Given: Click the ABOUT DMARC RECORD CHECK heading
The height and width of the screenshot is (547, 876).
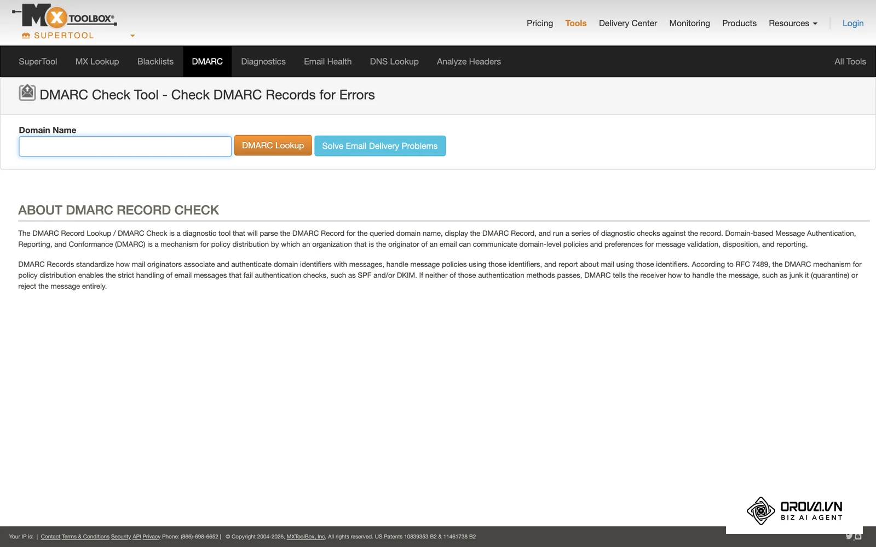Looking at the screenshot, I should 118,210.
